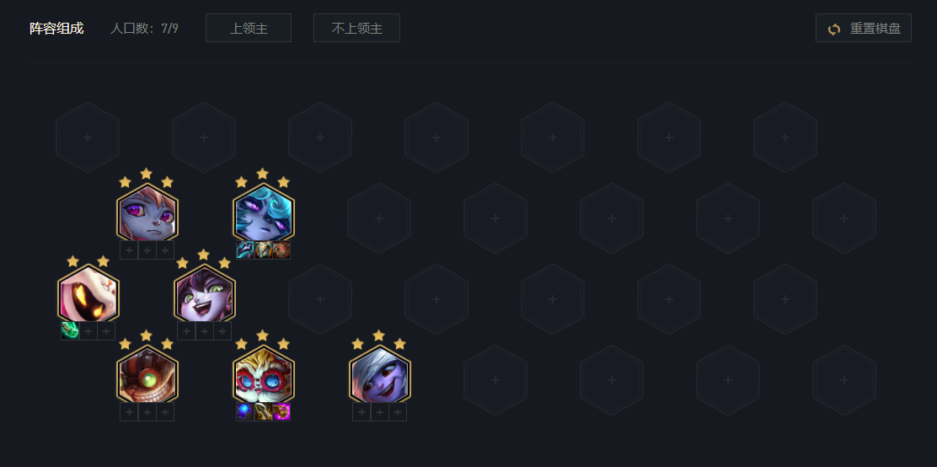Add item in Poppy's first empty slot
937x467 pixels.
click(129, 250)
